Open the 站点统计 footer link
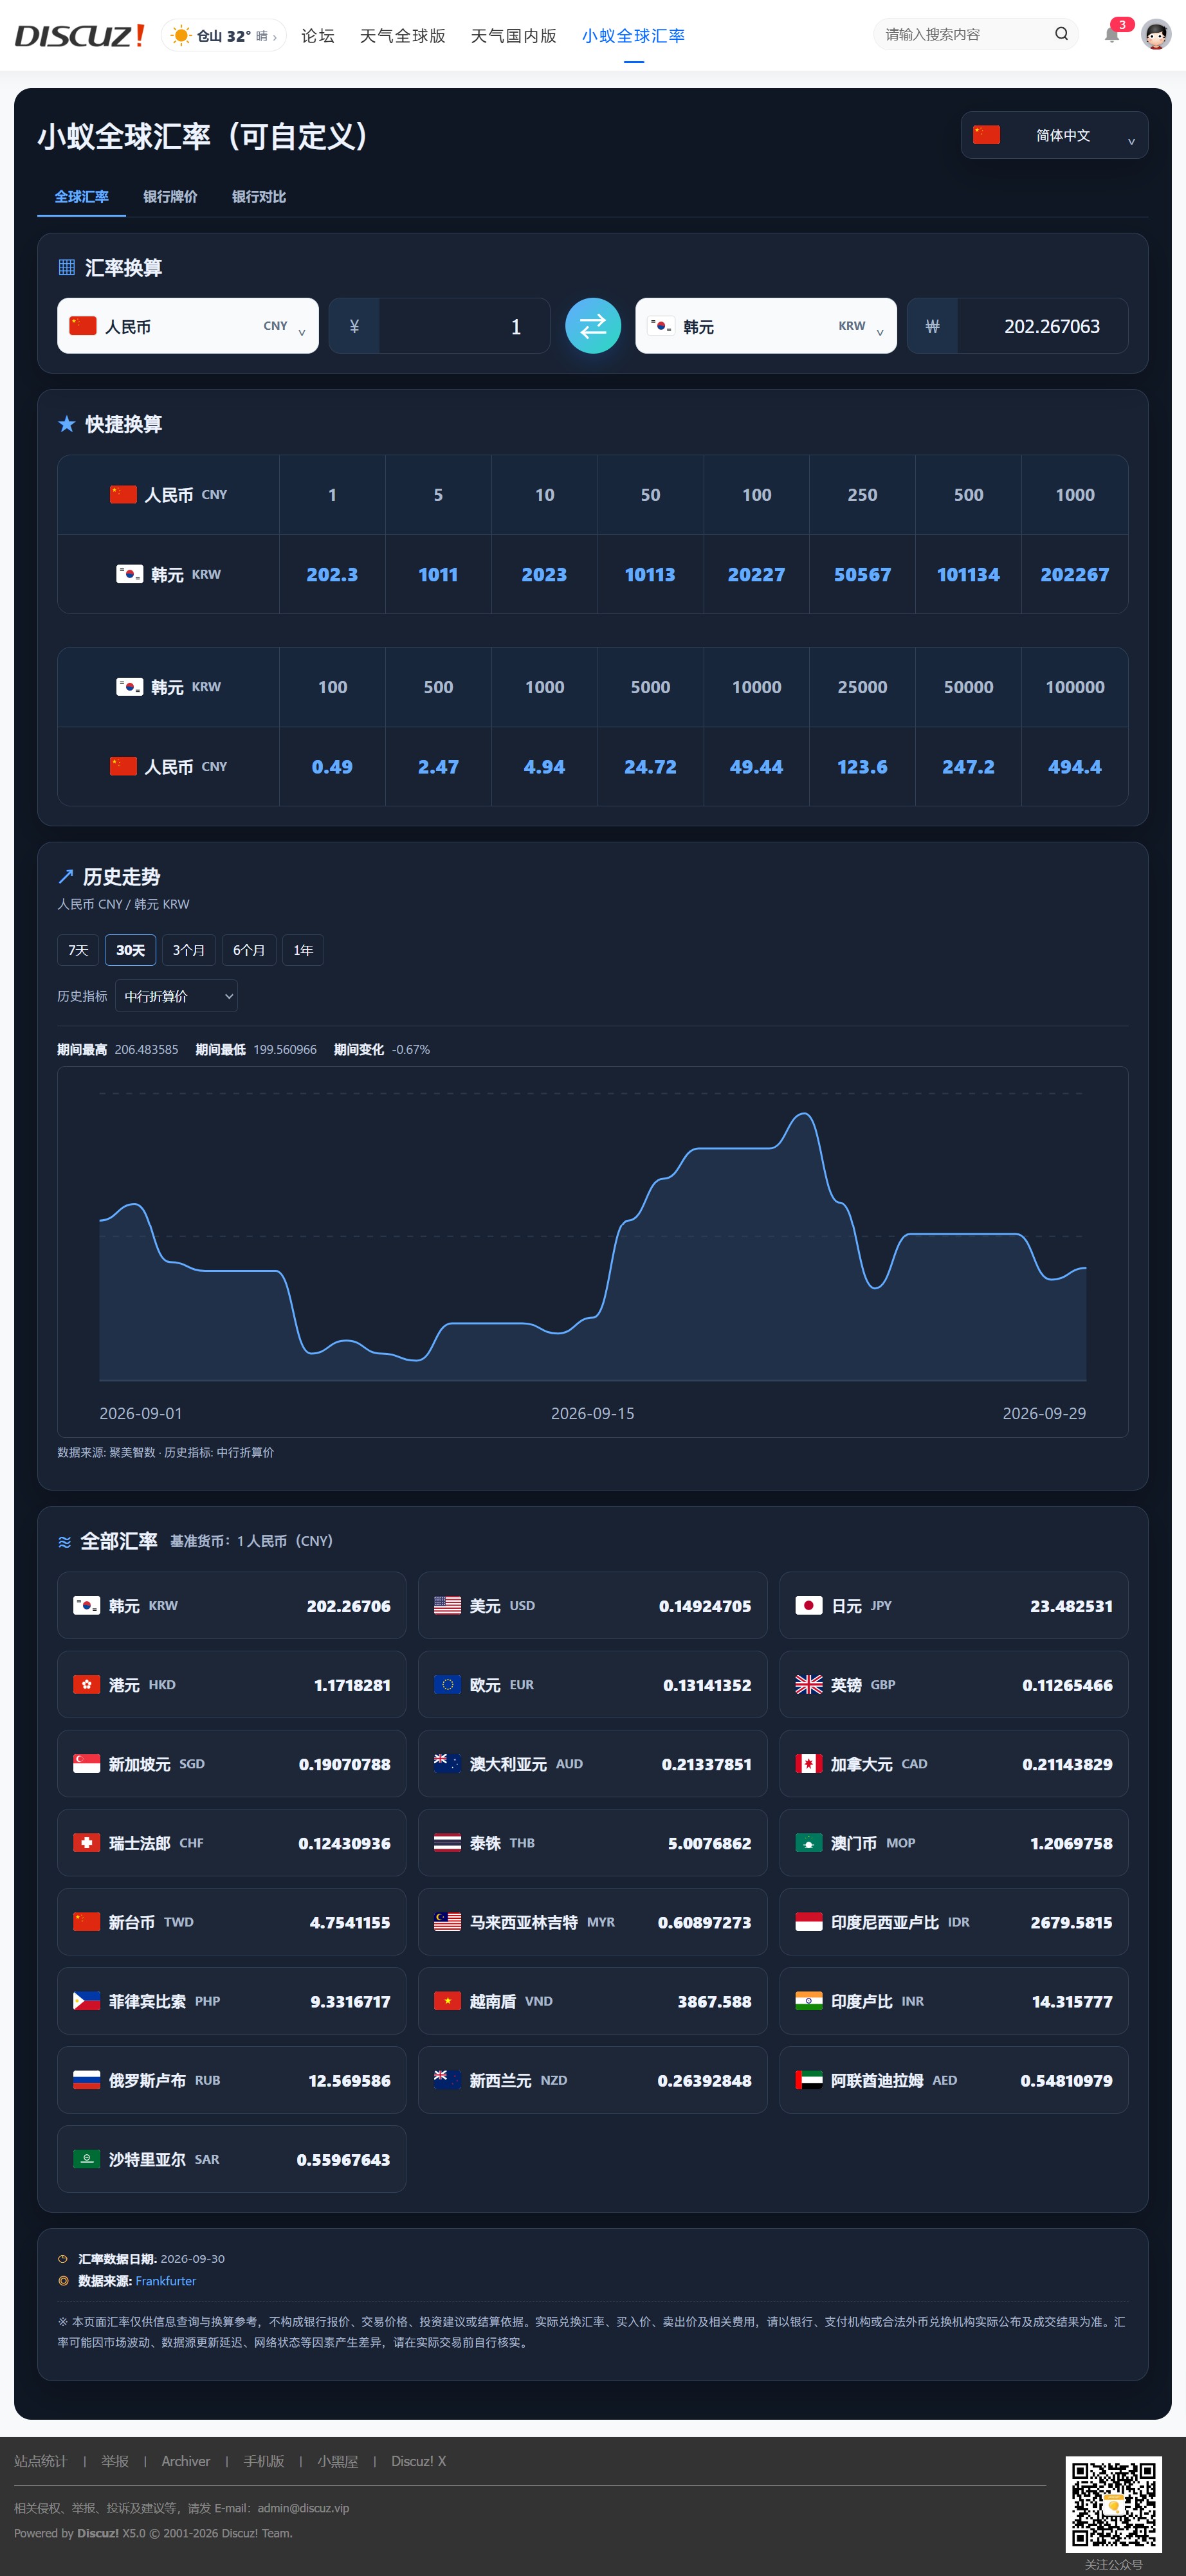The image size is (1186, 2576). coord(41,2461)
